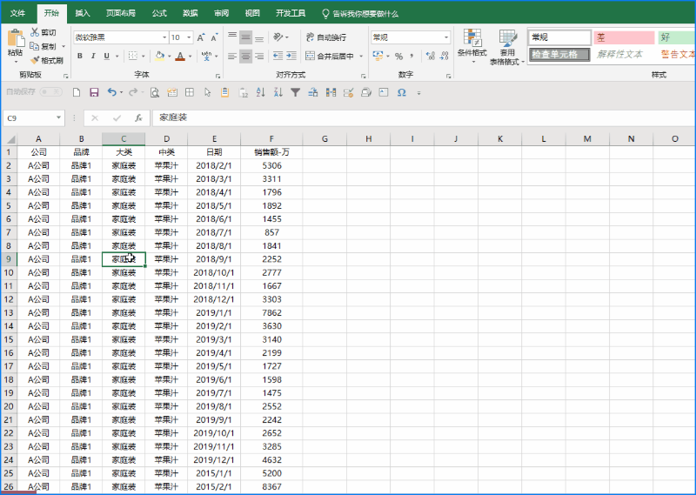Apply filter using funnel icon
The image size is (696, 495).
(x=295, y=92)
